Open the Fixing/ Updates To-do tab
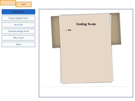Viewport: 135px width, 101px height. point(18,18)
